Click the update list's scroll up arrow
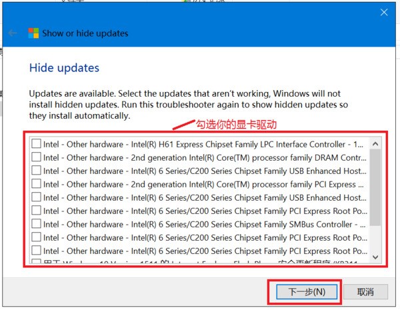The height and width of the screenshot is (310, 400). [x=375, y=144]
